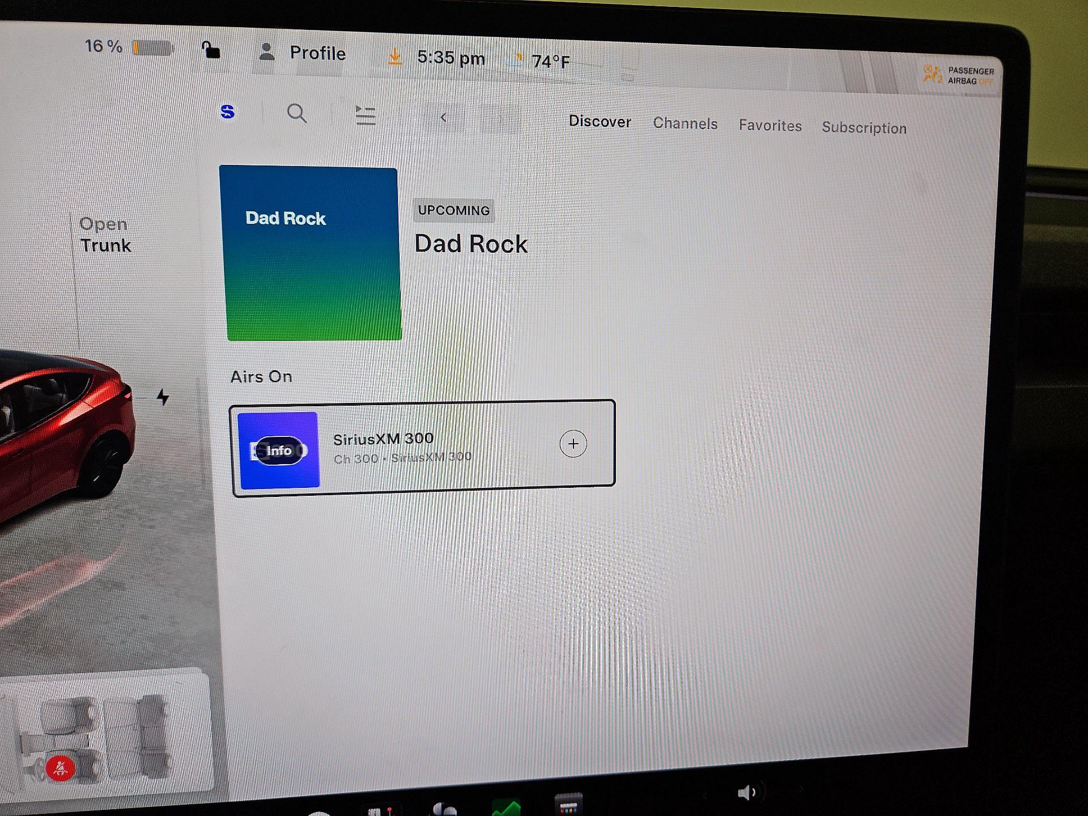This screenshot has width=1088, height=816.
Task: Open the media search magnifier
Action: [296, 113]
